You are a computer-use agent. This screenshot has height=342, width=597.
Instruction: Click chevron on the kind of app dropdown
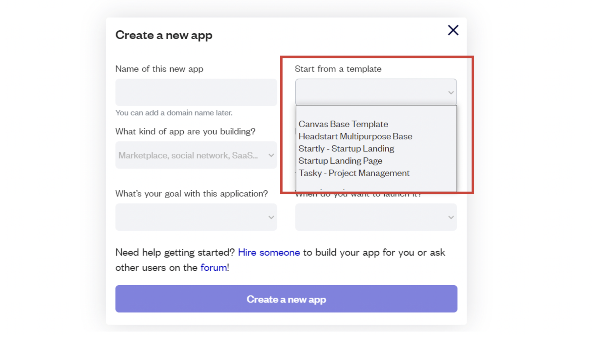(271, 155)
